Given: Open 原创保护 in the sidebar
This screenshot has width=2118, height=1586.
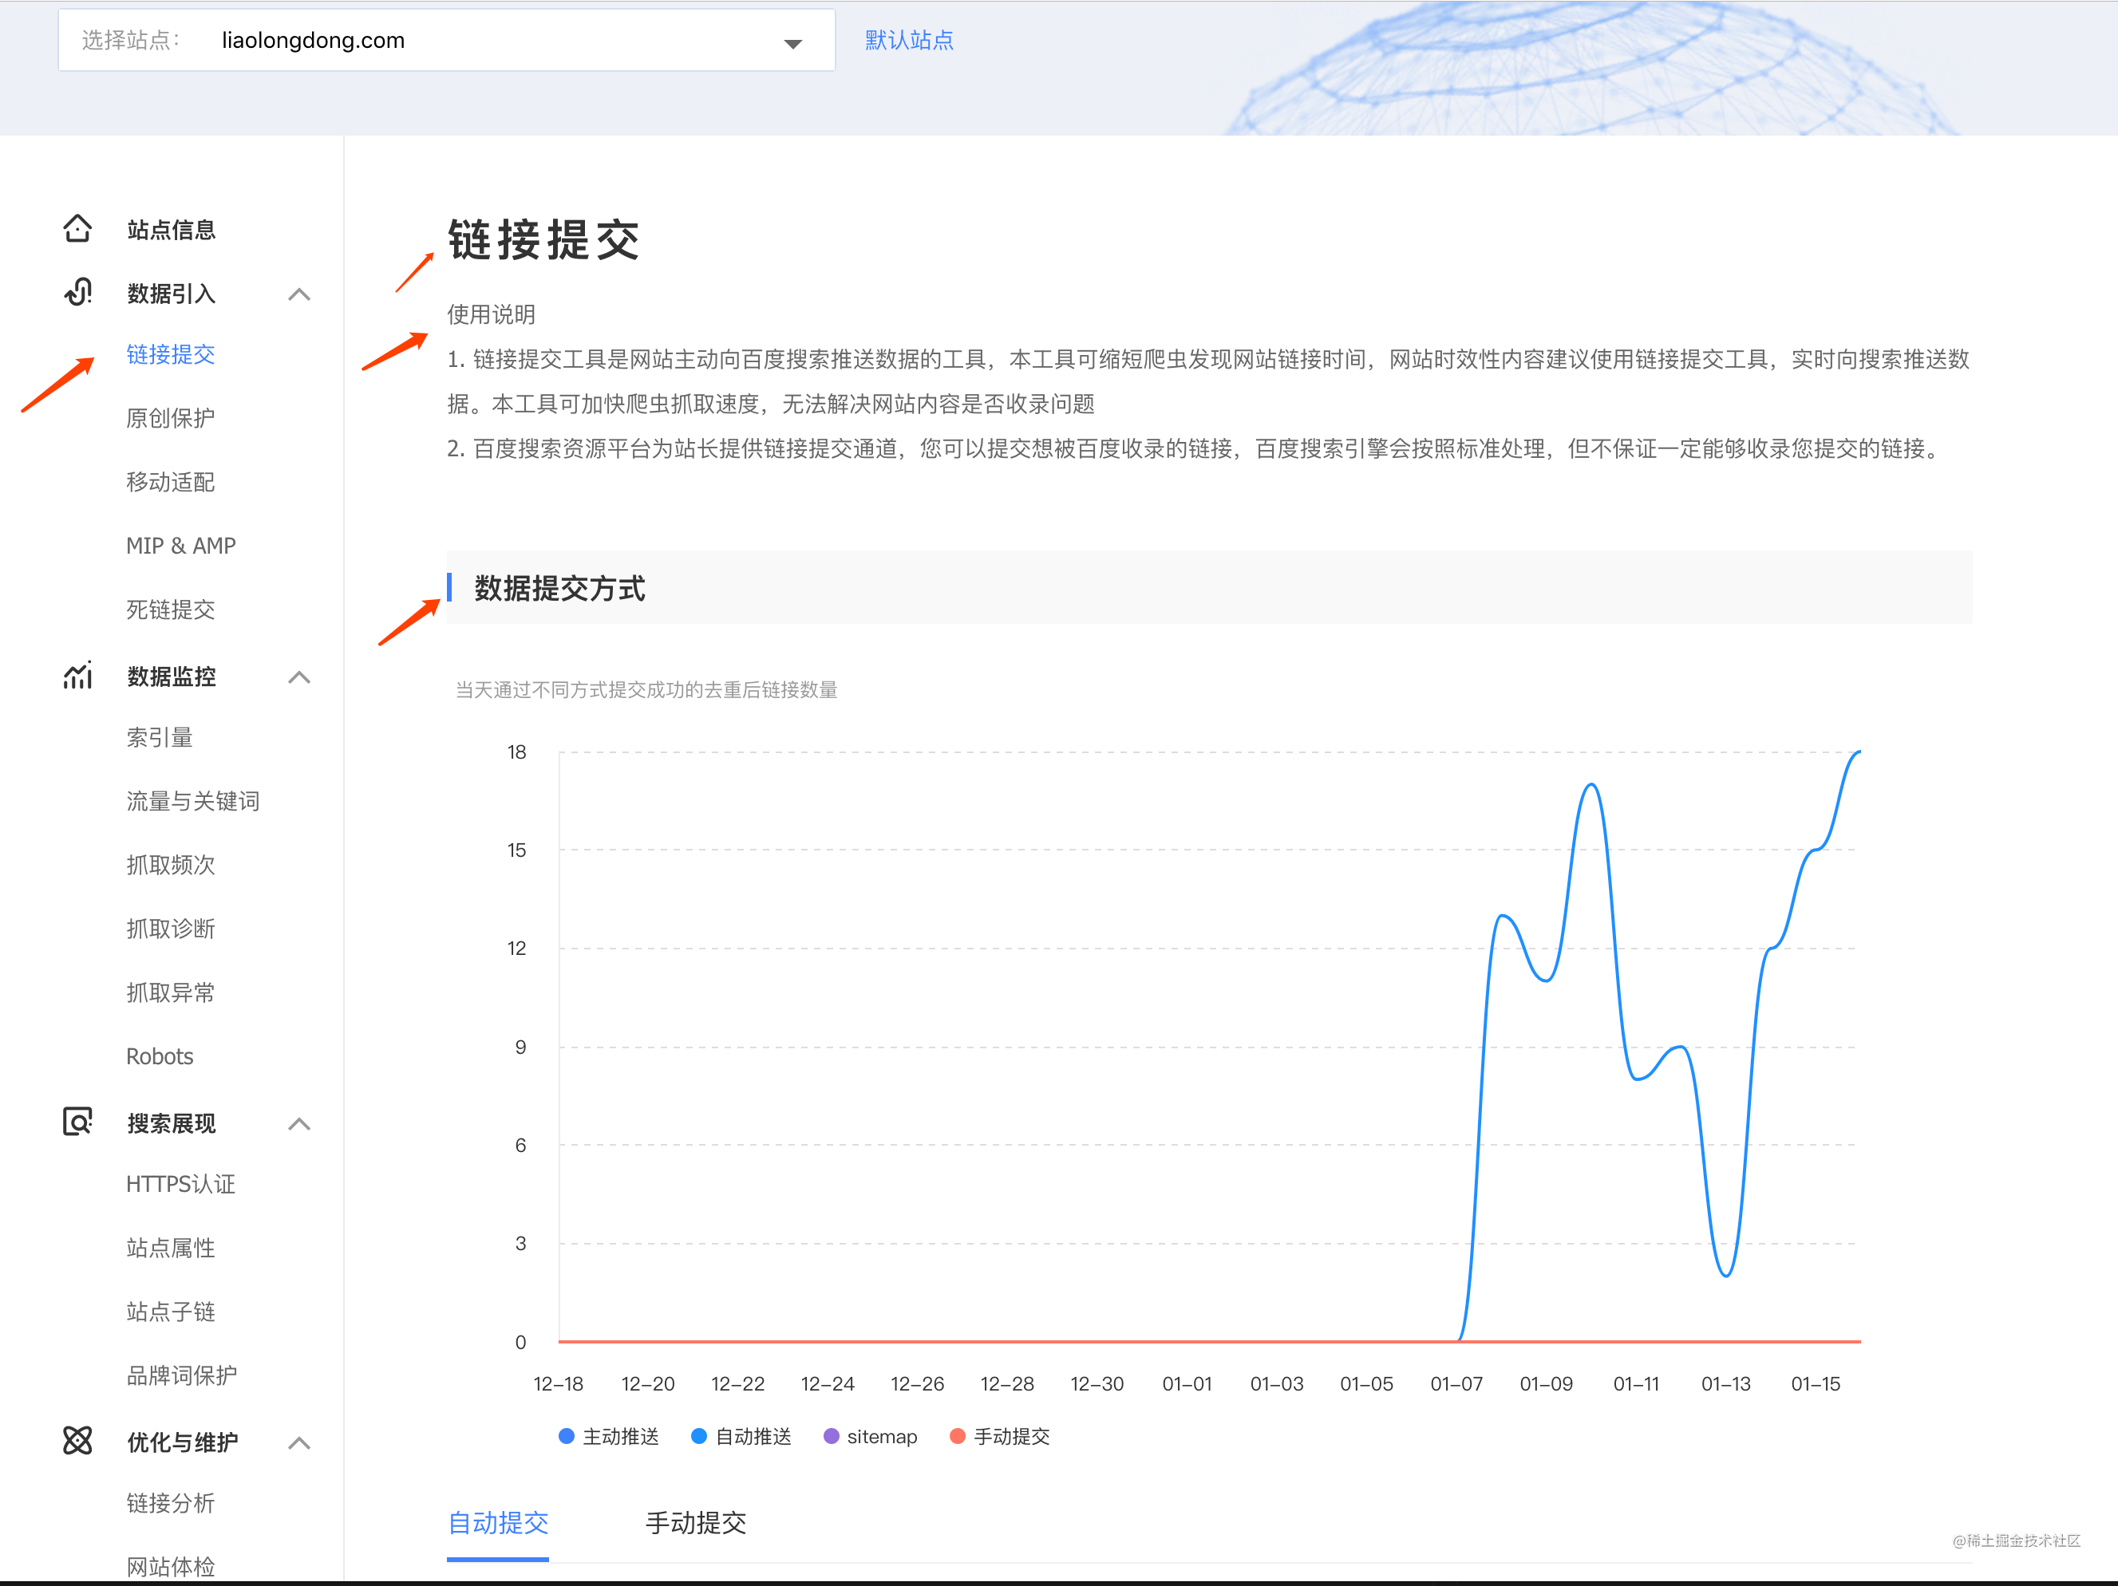Looking at the screenshot, I should click(171, 418).
